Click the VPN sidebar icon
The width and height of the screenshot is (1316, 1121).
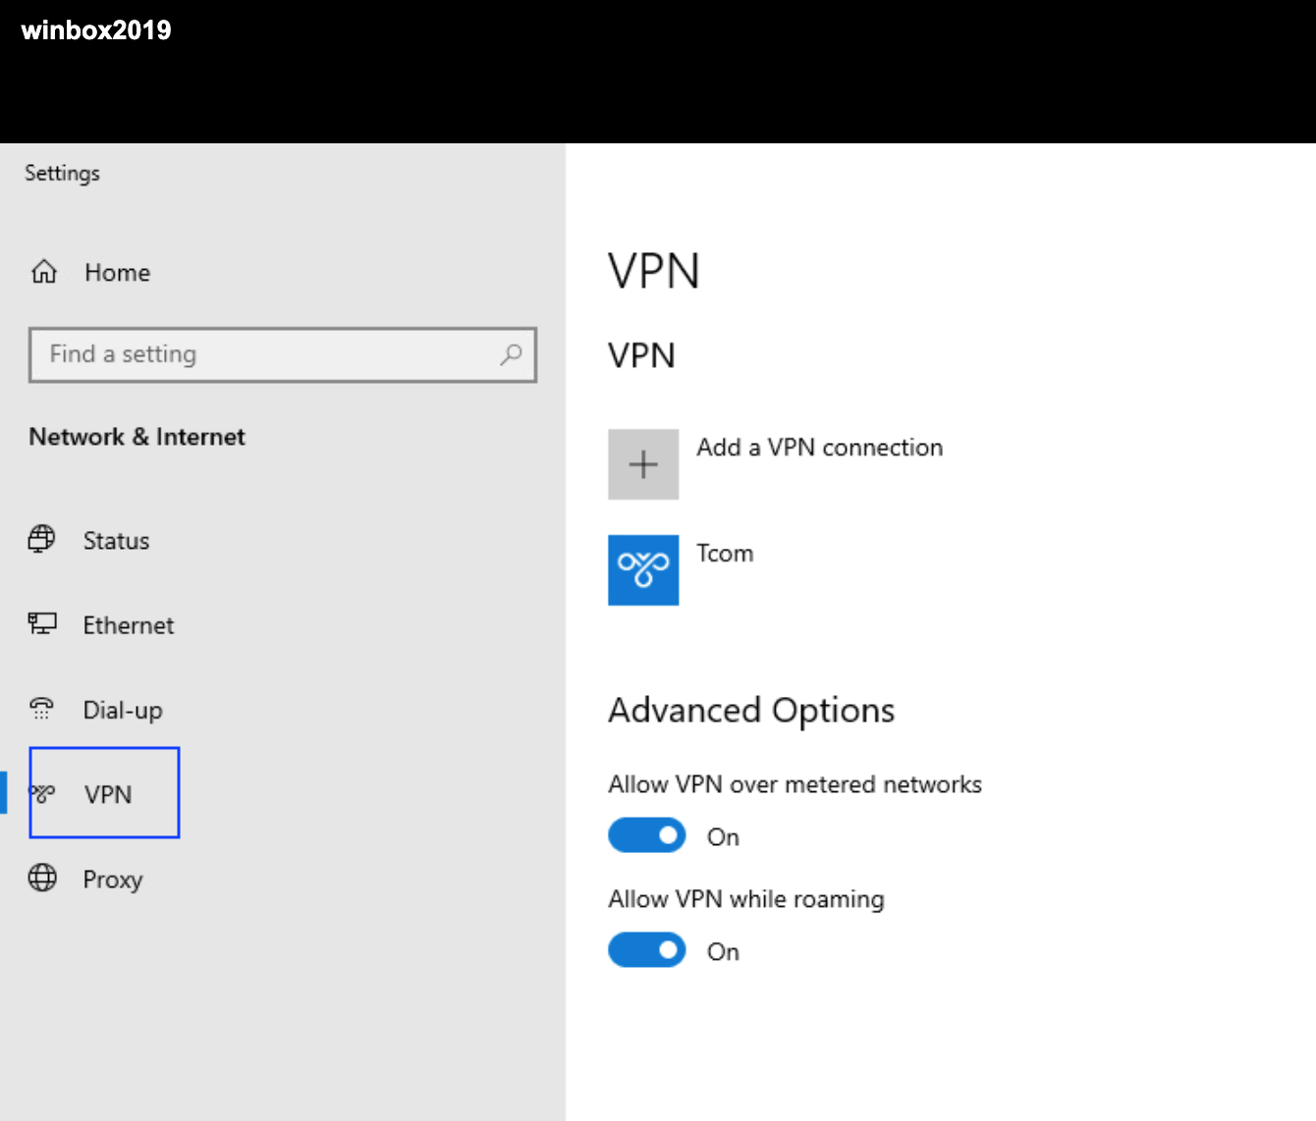click(x=42, y=793)
